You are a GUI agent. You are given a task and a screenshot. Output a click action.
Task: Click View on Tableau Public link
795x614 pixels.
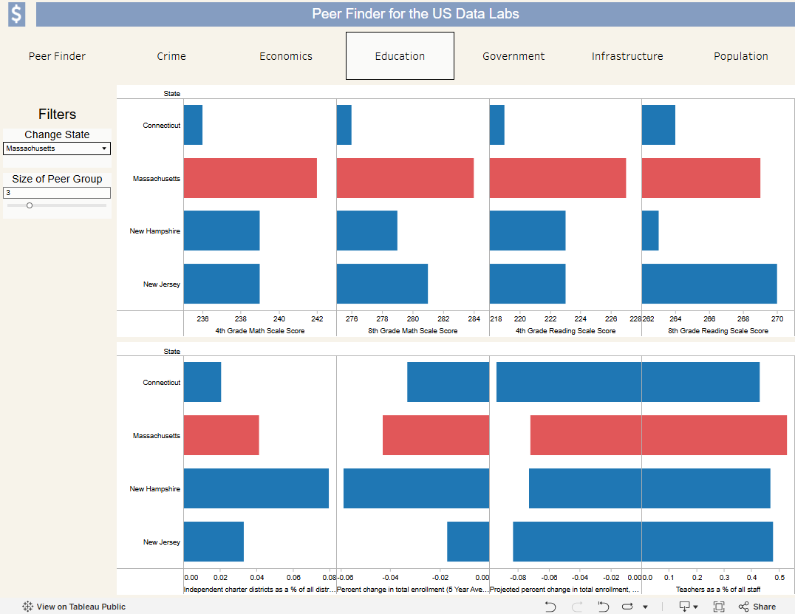click(x=81, y=607)
